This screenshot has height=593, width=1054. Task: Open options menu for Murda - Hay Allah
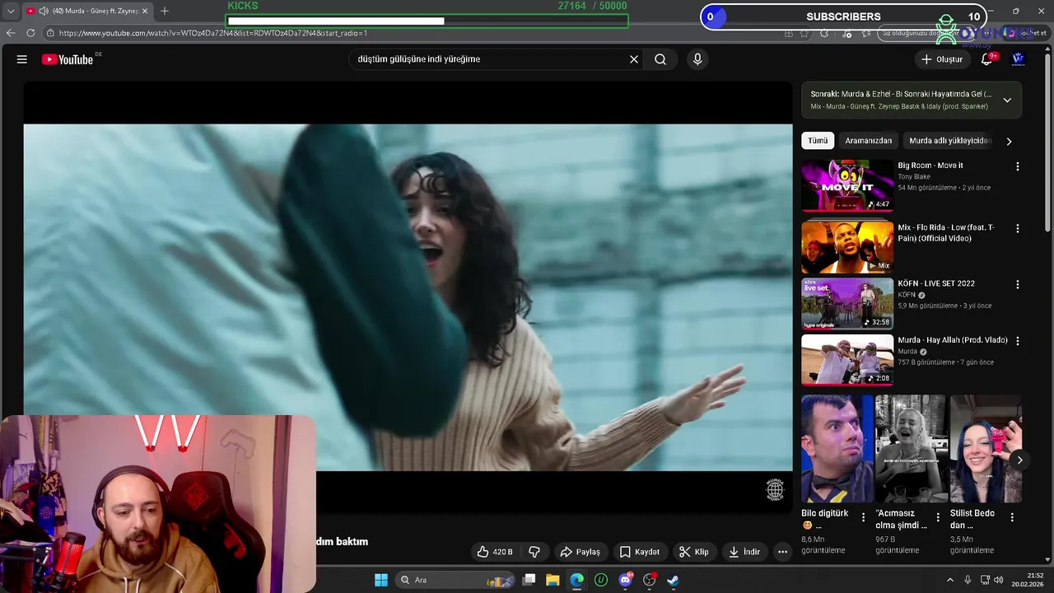(x=1018, y=340)
